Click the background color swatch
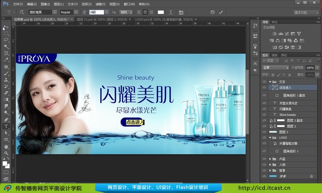The image size is (322, 193). point(8,166)
